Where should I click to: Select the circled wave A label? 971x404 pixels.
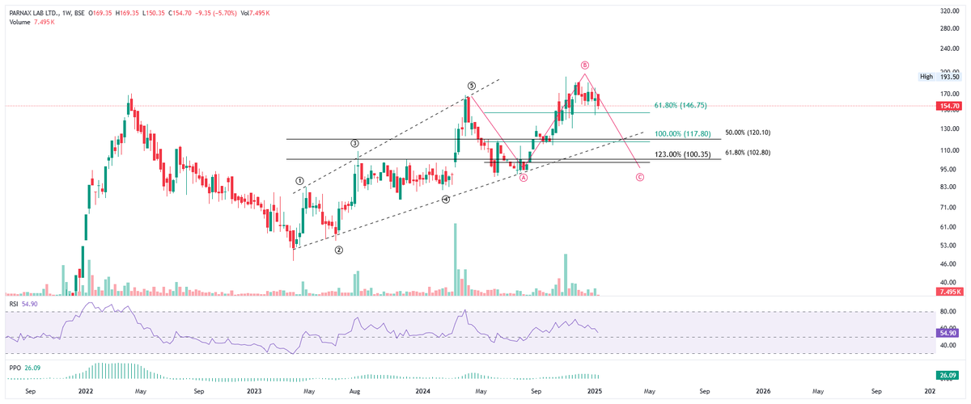[x=524, y=178]
